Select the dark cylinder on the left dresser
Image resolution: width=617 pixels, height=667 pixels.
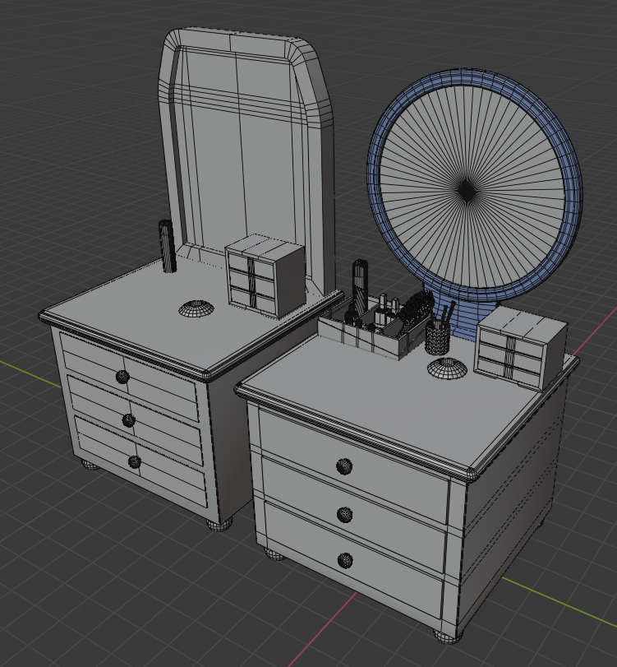pyautogui.click(x=167, y=246)
